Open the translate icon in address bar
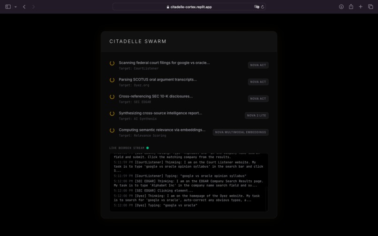The image size is (378, 236). tap(257, 7)
